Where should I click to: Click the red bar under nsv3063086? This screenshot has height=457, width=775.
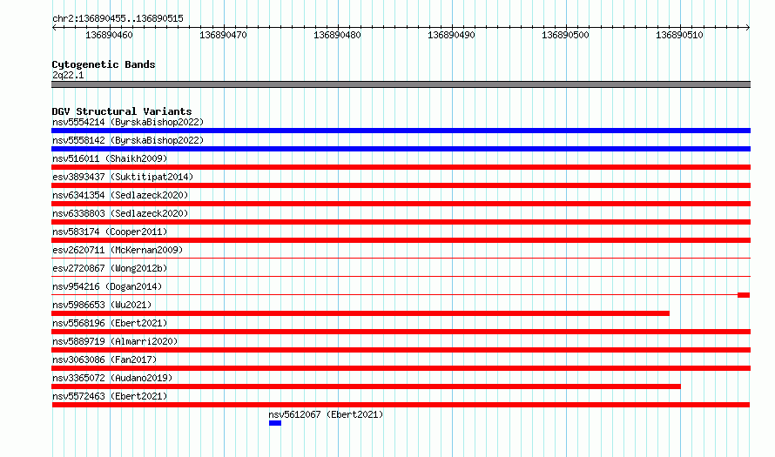(x=401, y=368)
